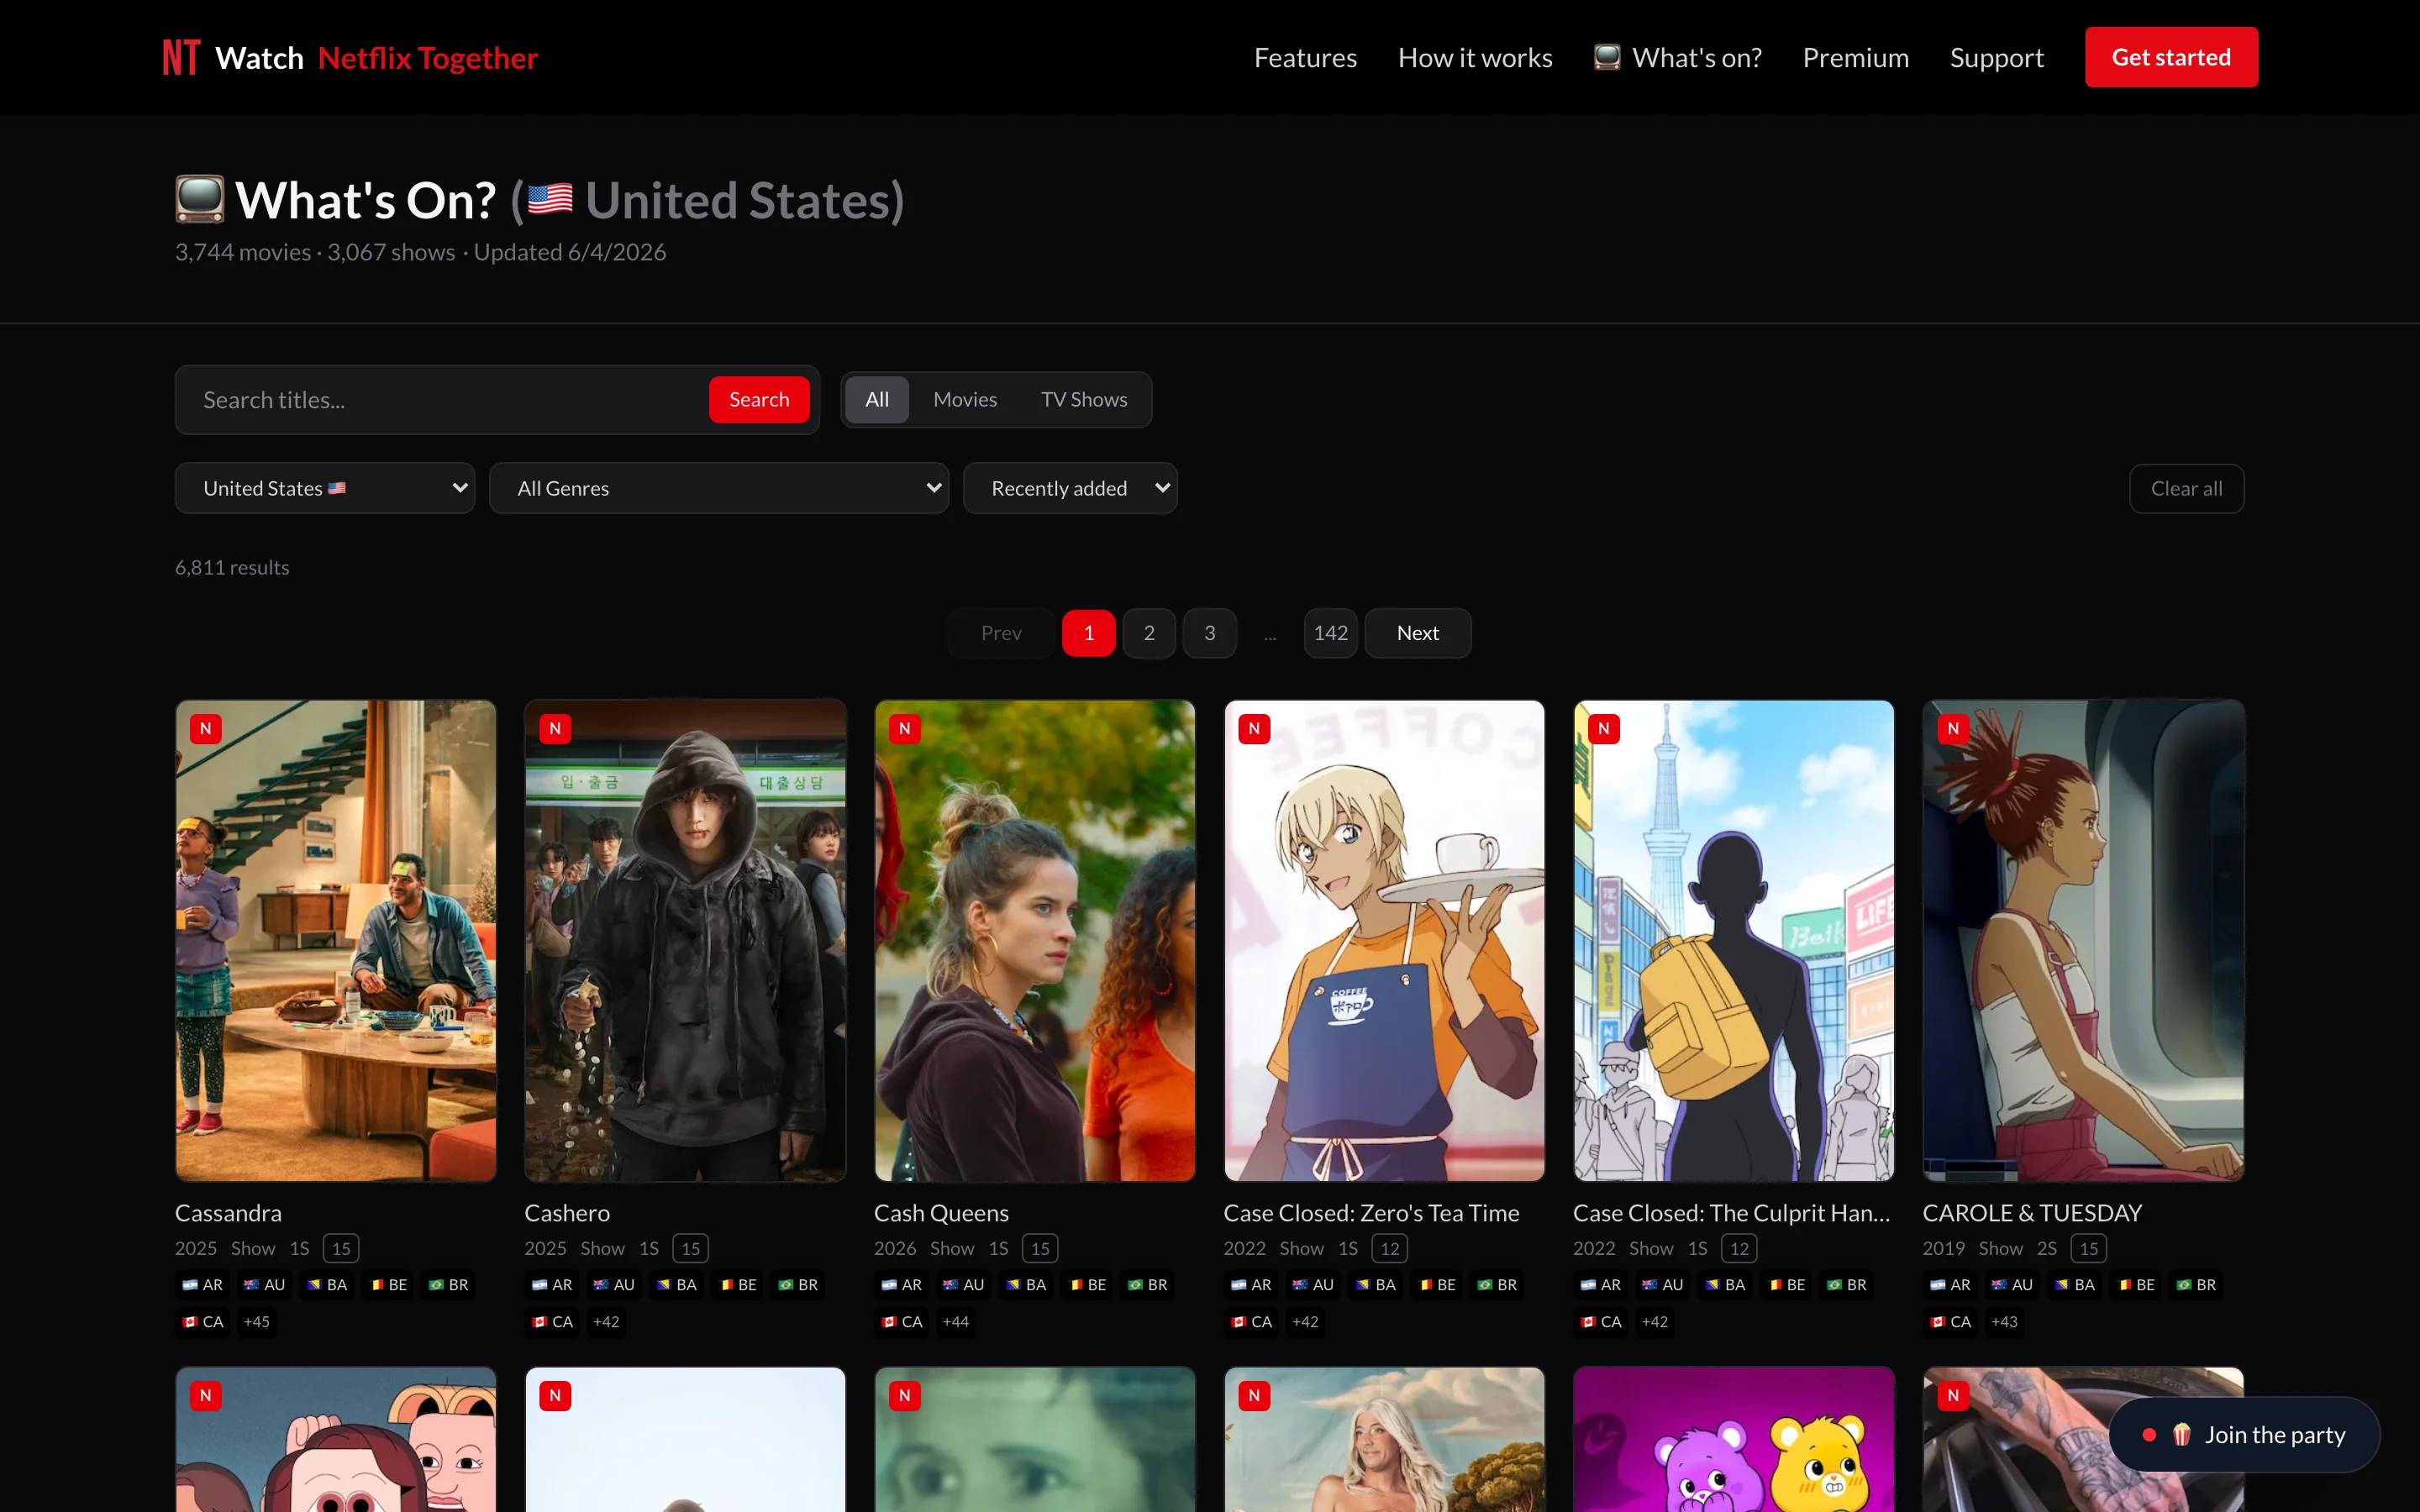Click the Clear all button
2420x1512 pixels.
click(2186, 489)
